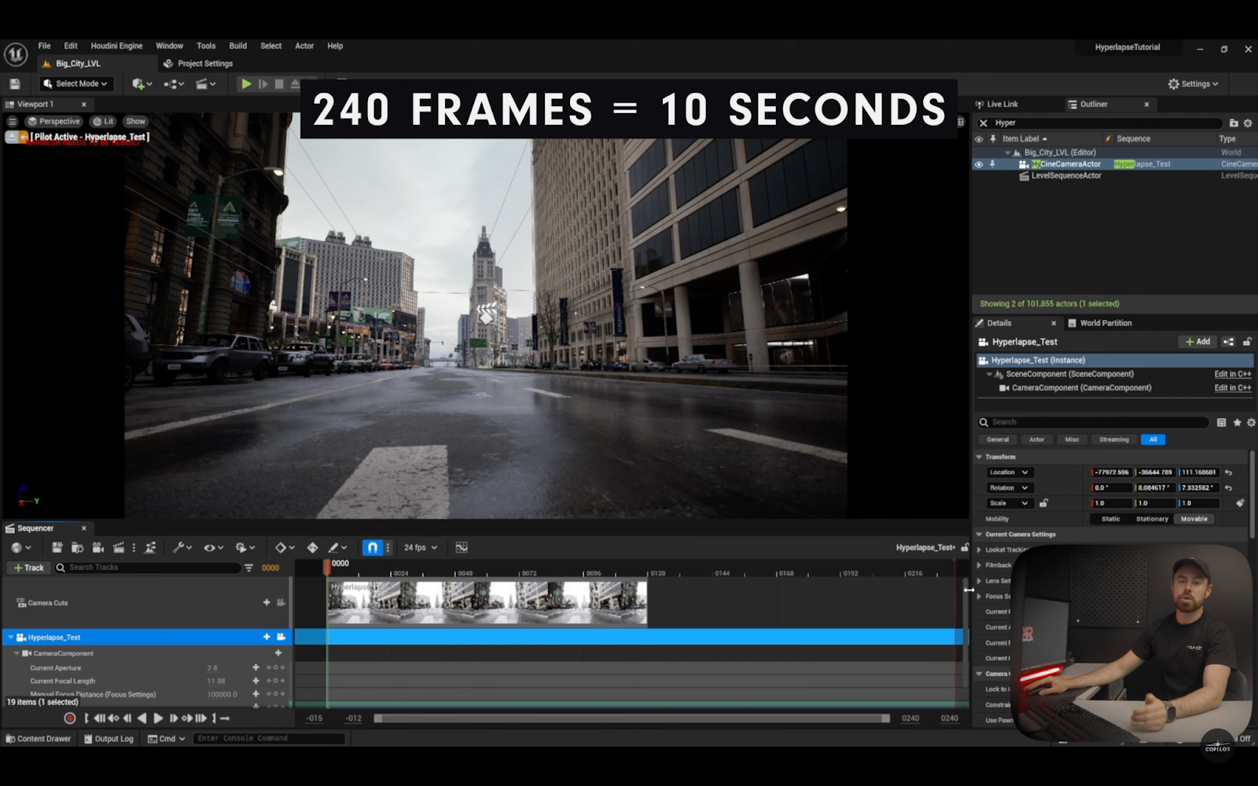
Task: Collapse the Hyperlapse_Test track
Action: tap(11, 637)
